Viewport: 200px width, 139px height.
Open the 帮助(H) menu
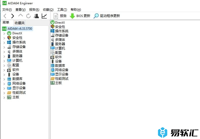tap(76, 10)
